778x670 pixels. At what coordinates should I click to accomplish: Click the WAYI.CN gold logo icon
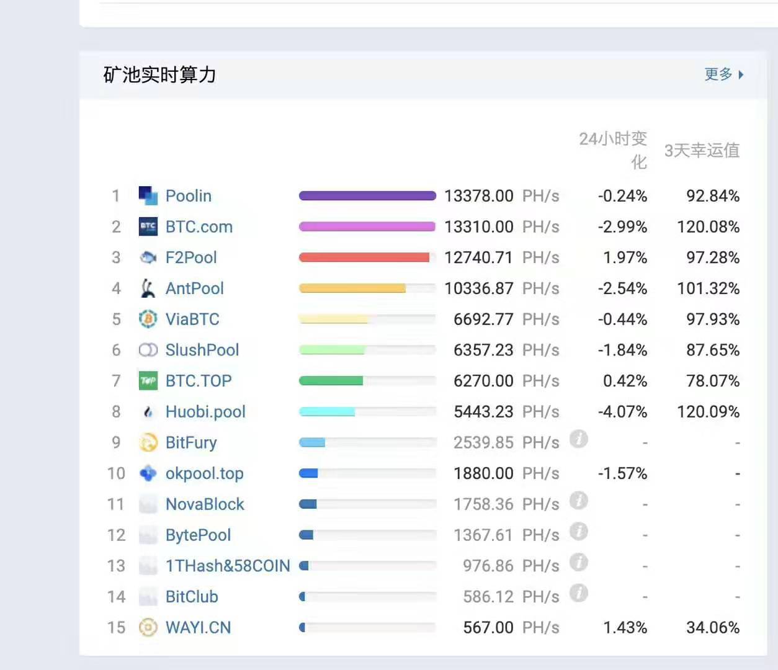148,627
